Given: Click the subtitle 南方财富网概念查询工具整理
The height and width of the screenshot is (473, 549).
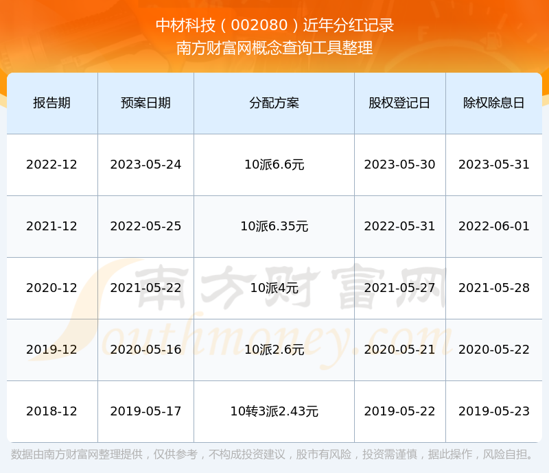Looking at the screenshot, I should tap(274, 48).
